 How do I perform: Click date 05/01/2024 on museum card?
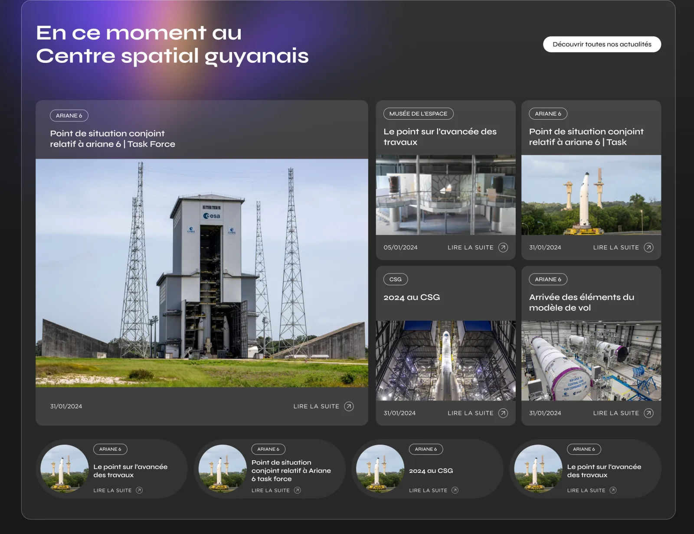click(400, 247)
